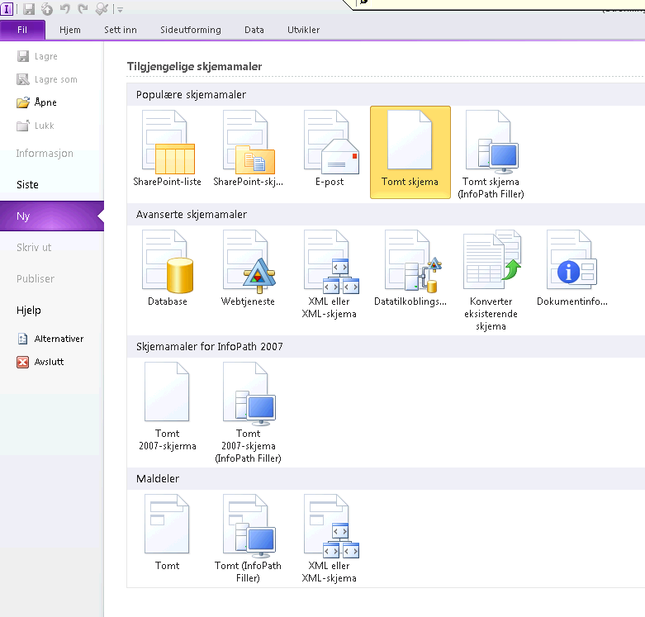Click the InfoPath application icon in title bar

[x=7, y=8]
